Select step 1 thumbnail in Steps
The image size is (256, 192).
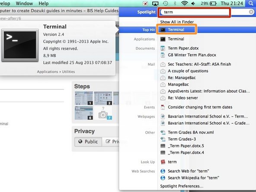click(84, 98)
